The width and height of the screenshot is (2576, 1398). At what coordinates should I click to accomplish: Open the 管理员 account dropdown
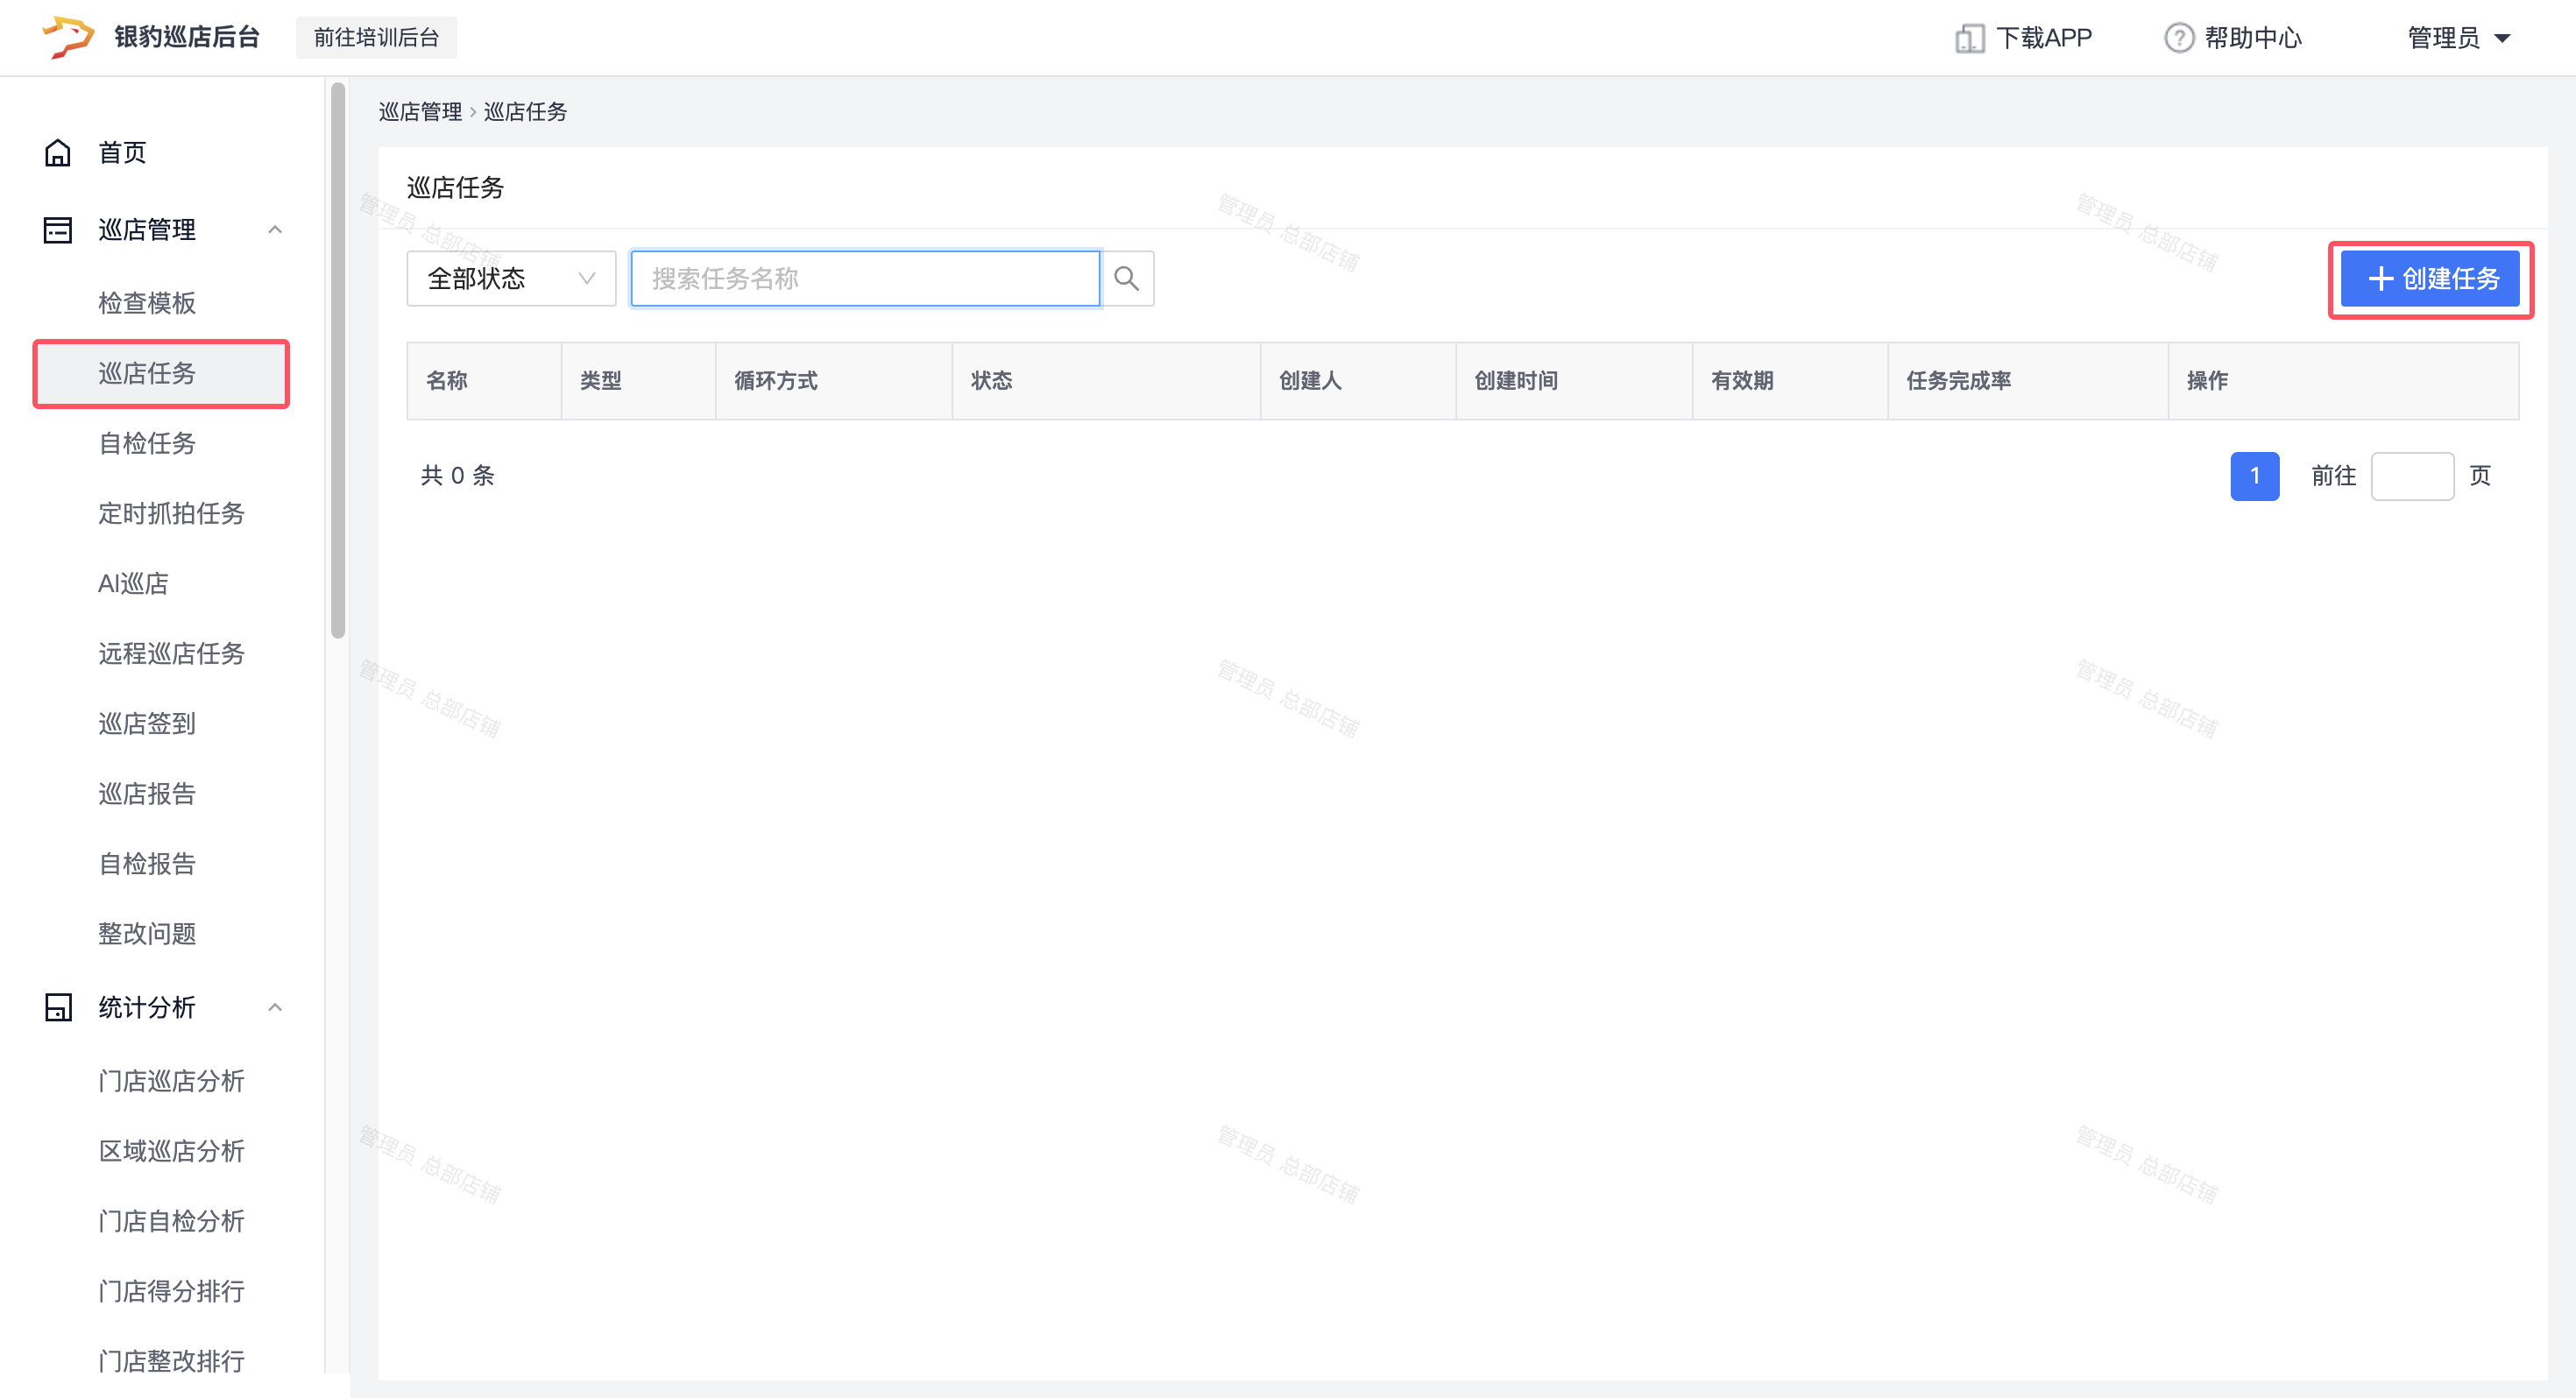2458,38
